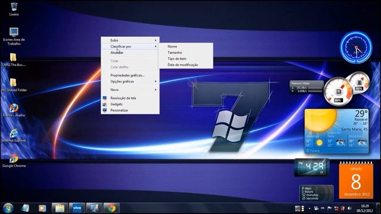This screenshot has width=381, height=214.
Task: Choose Personalizar from the context menu
Action: [130, 110]
